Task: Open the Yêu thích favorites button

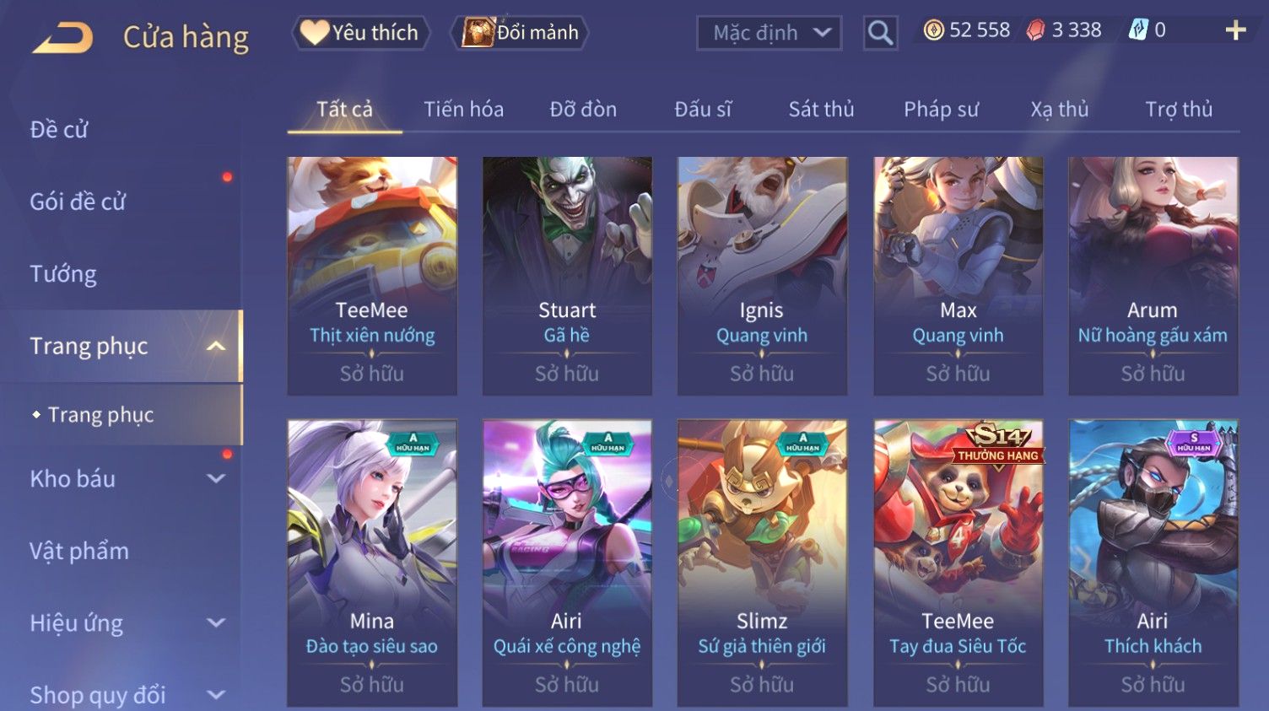Action: (x=360, y=33)
